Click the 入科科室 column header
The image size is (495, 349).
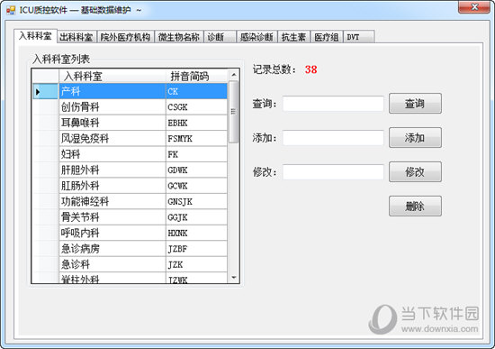[x=112, y=76]
